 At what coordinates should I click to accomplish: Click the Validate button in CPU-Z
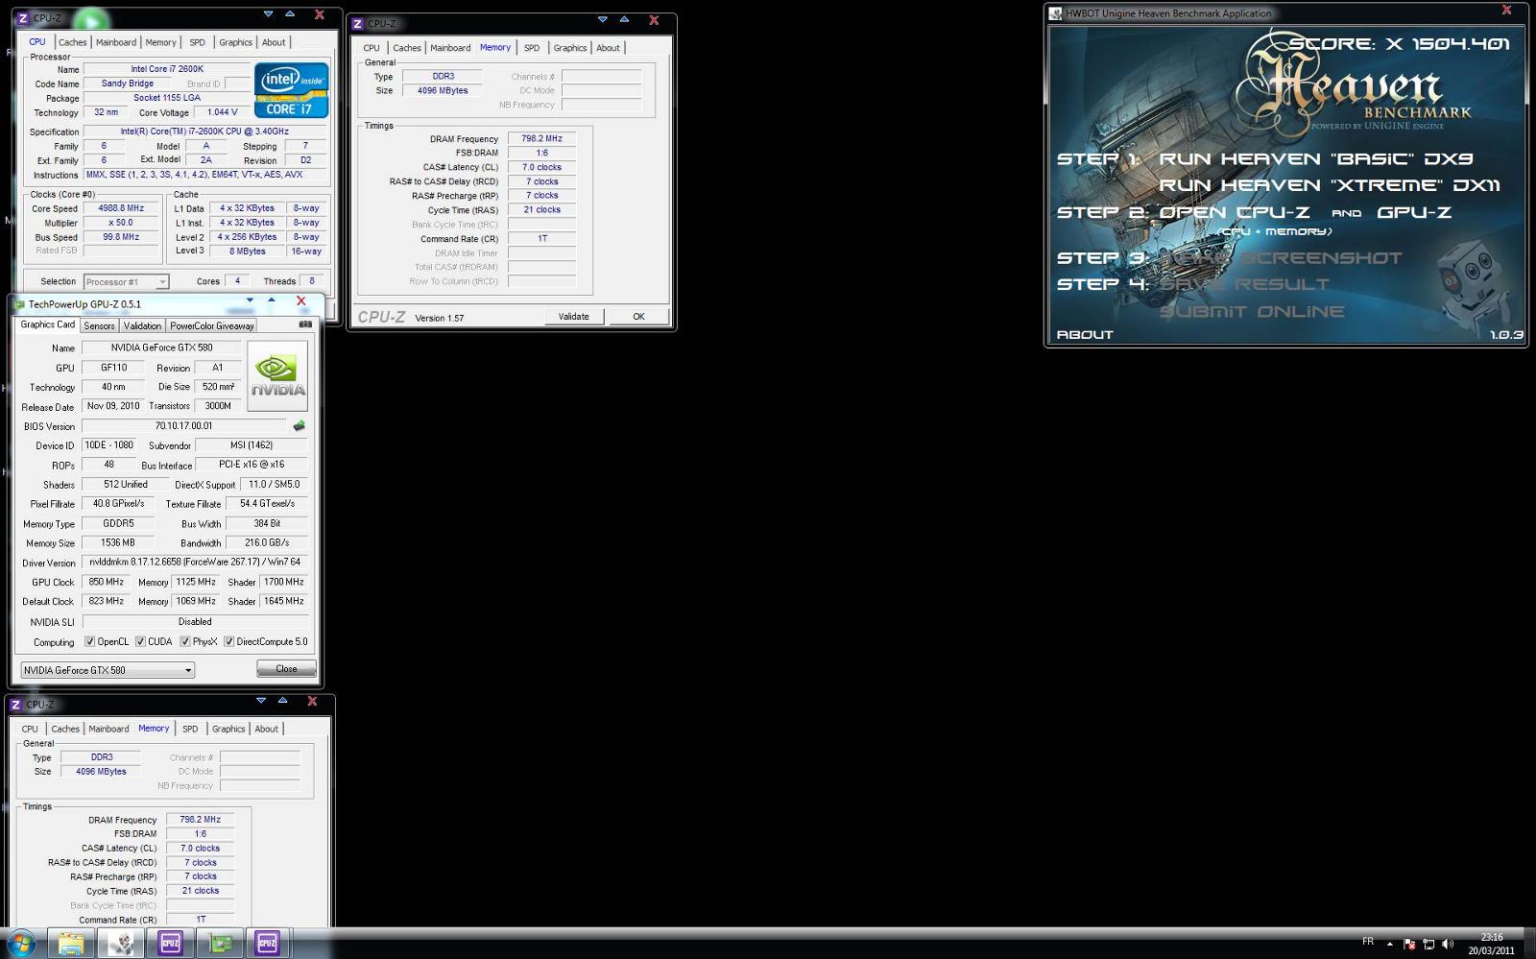tap(574, 316)
